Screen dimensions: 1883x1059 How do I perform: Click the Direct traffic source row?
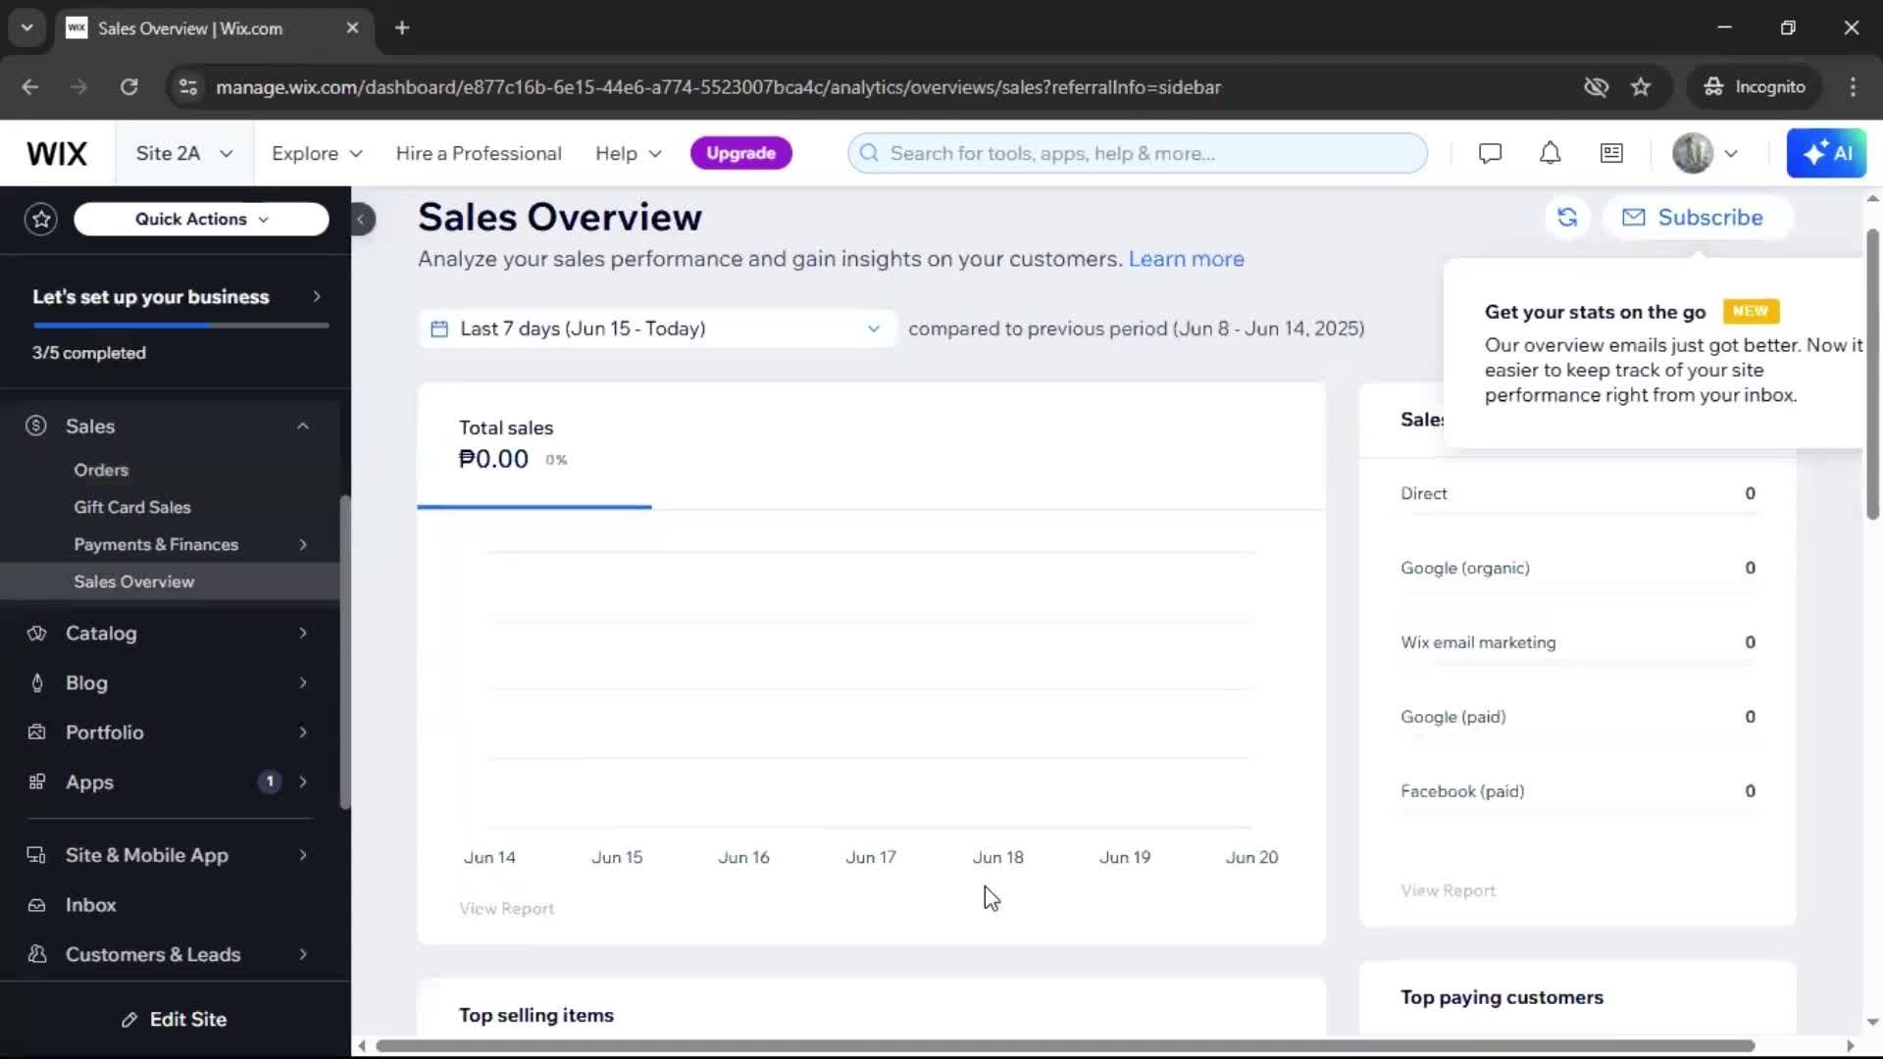pyautogui.click(x=1577, y=494)
